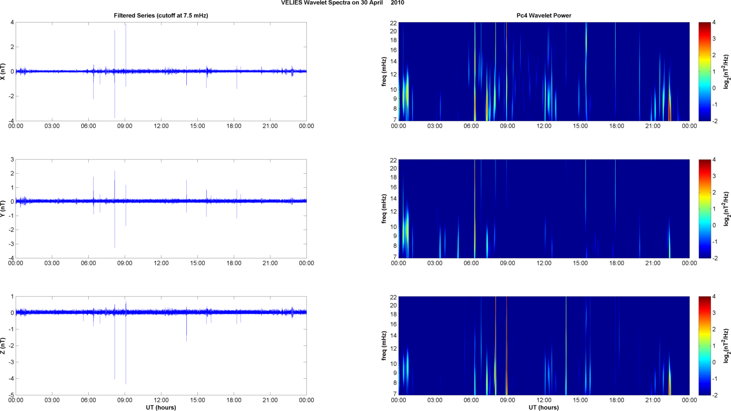Click the Z (nT) axis label
The image size is (731, 411).
[x=3, y=346]
